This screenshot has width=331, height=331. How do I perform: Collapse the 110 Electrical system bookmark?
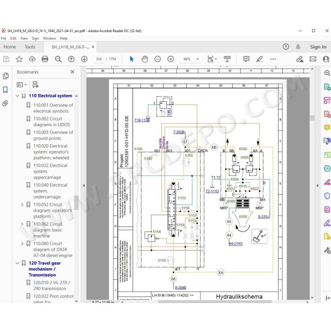click(x=17, y=96)
